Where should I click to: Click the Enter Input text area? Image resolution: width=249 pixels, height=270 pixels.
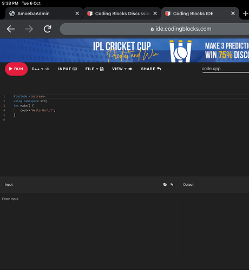[89, 231]
